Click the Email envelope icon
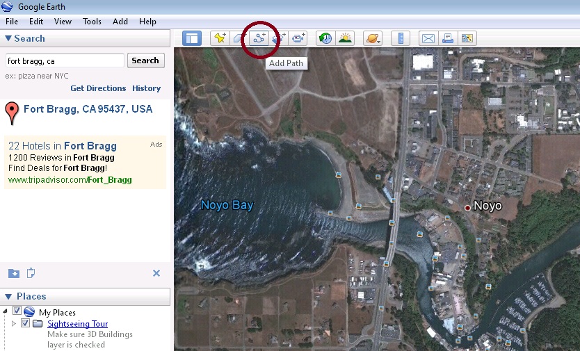 (428, 38)
